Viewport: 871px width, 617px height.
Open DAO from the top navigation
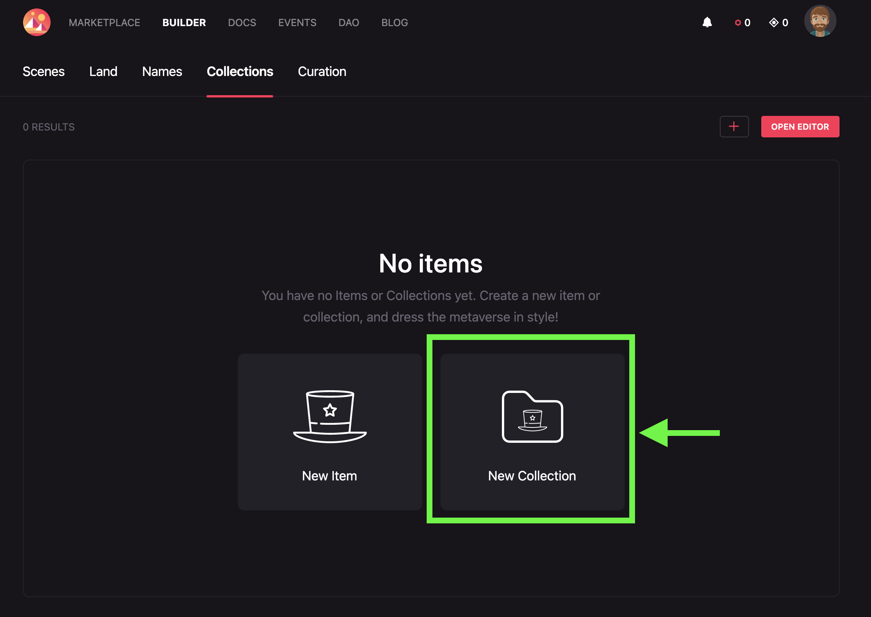(349, 23)
